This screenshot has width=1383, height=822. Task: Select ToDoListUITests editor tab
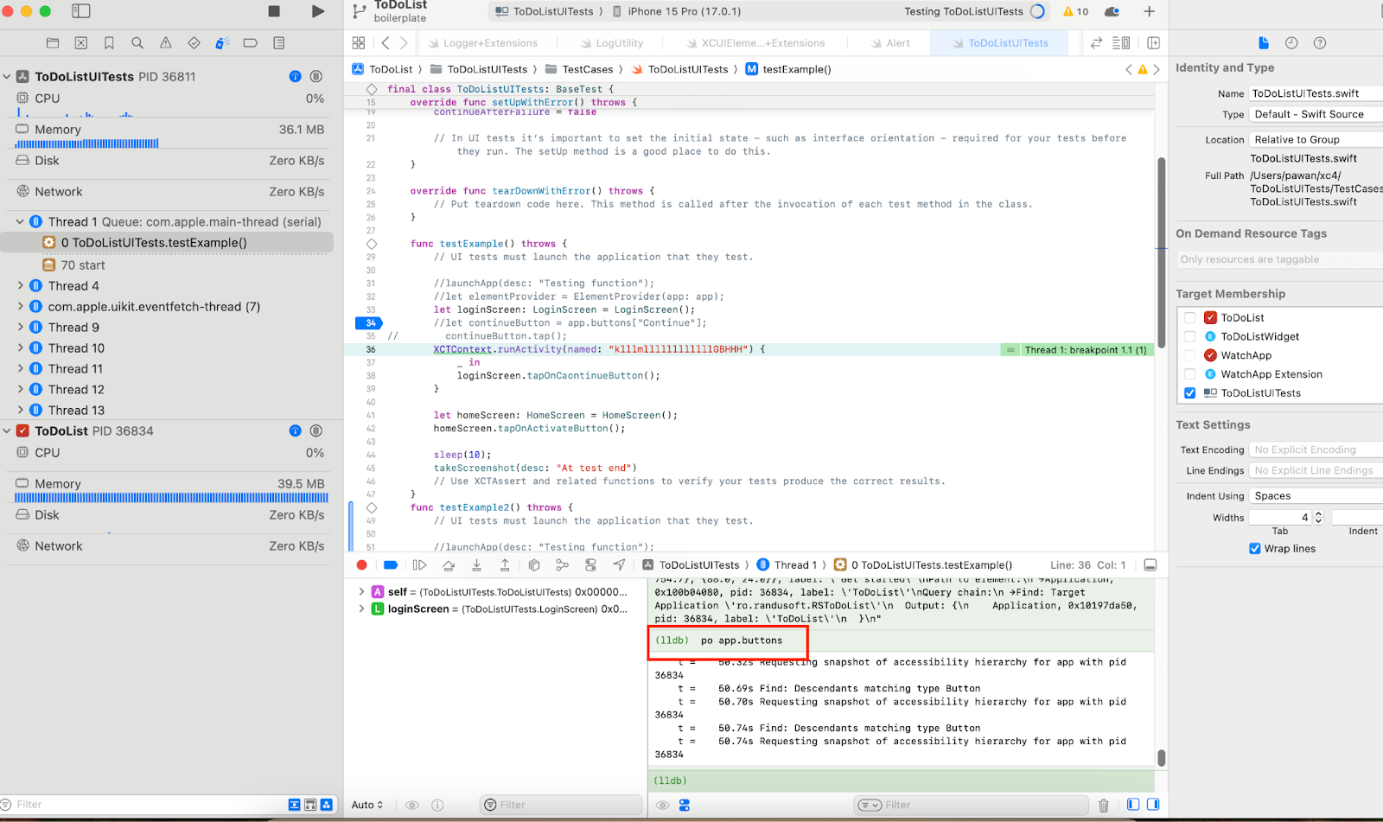1000,43
